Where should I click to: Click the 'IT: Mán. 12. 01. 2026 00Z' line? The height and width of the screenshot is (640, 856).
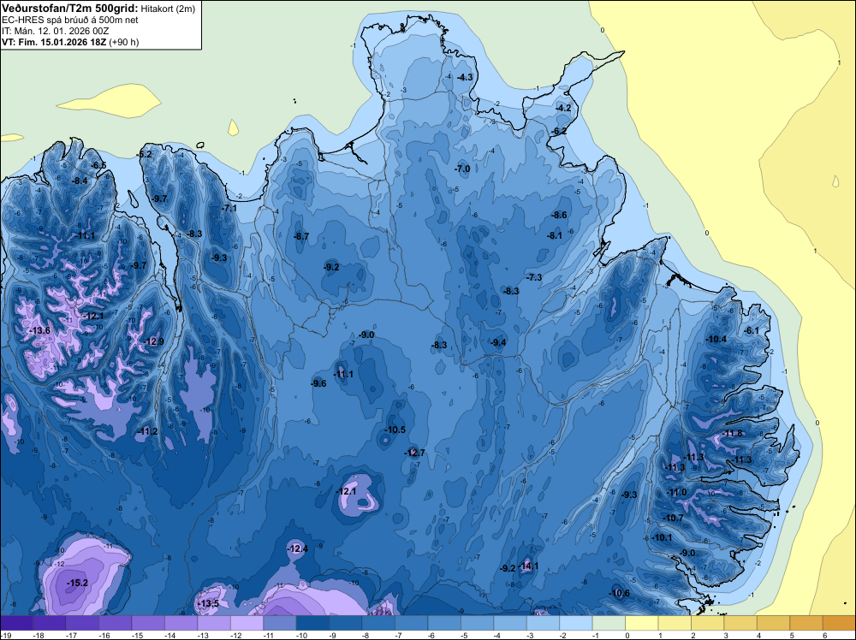click(x=55, y=31)
